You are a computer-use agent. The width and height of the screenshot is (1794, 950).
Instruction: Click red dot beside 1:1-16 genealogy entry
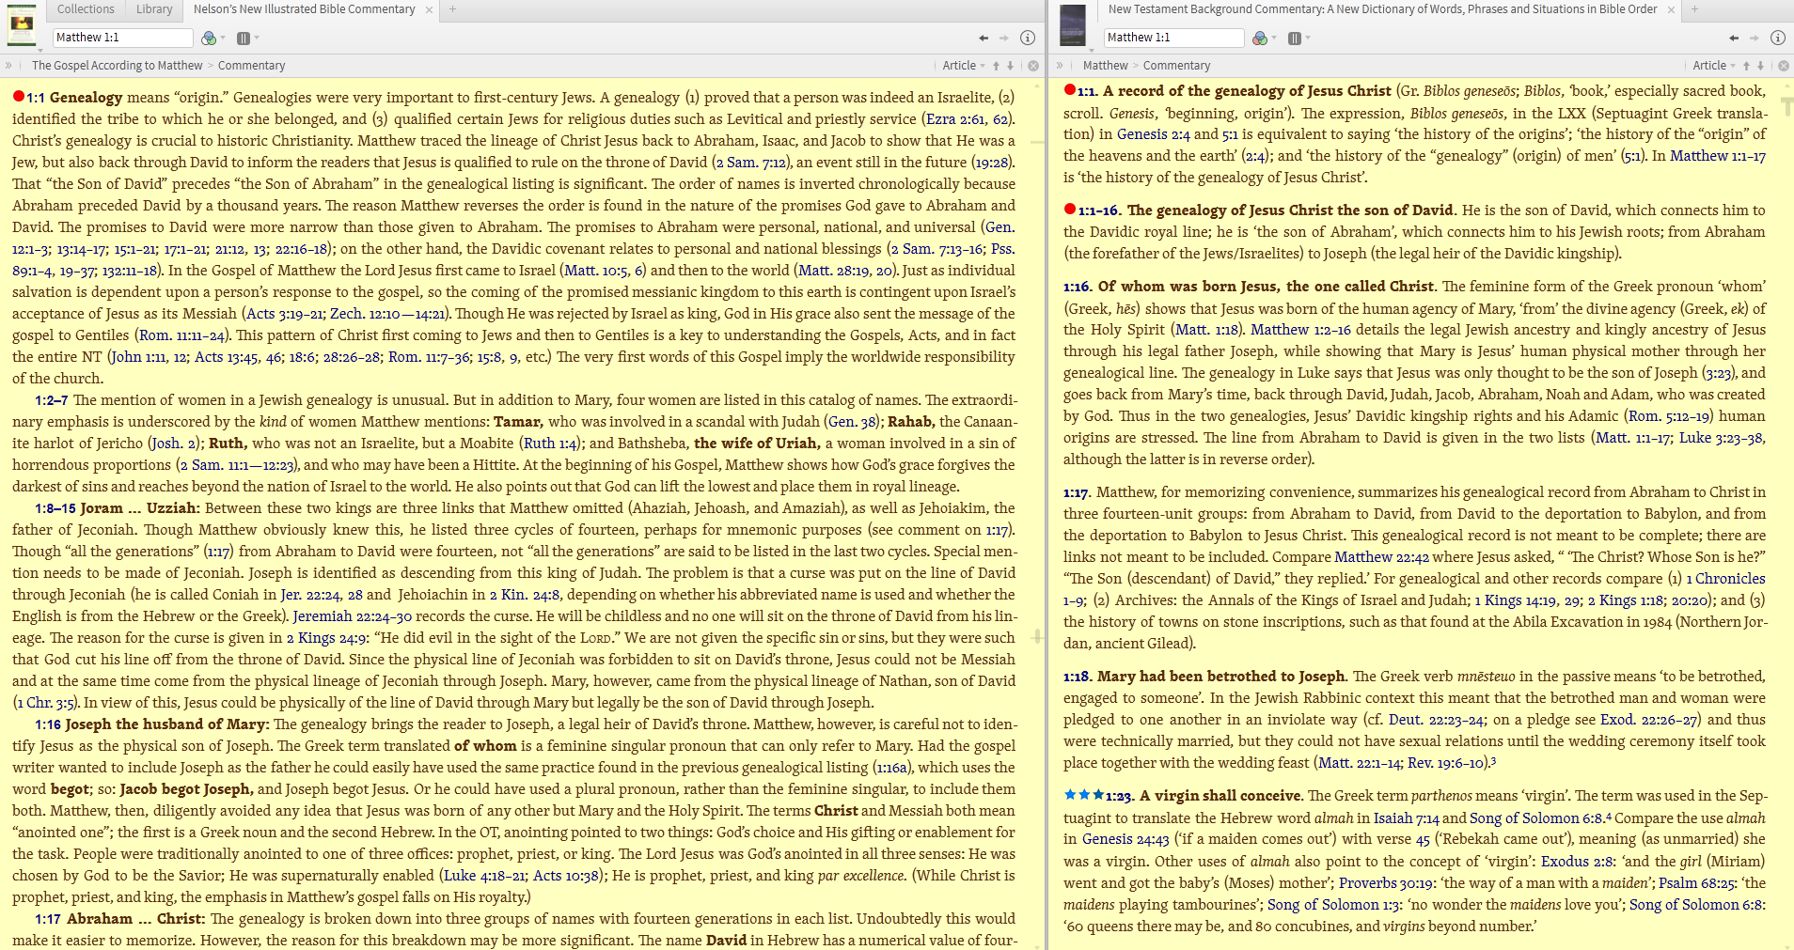pyautogui.click(x=1070, y=209)
